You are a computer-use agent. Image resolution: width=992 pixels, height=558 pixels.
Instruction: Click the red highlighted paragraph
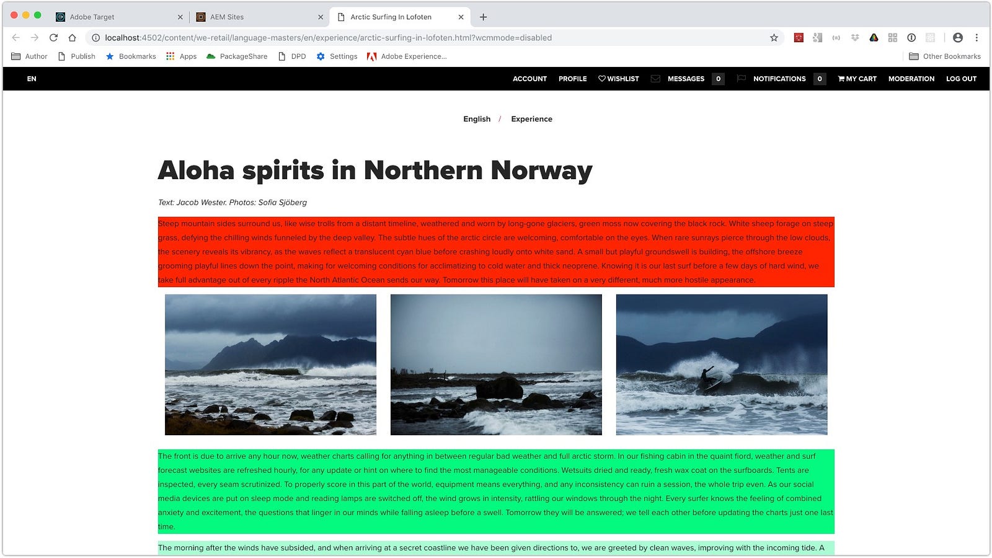click(496, 252)
